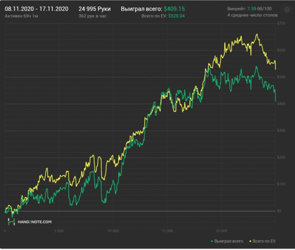
Task: Click '4 среднее число столов' text
Action: 252,15
